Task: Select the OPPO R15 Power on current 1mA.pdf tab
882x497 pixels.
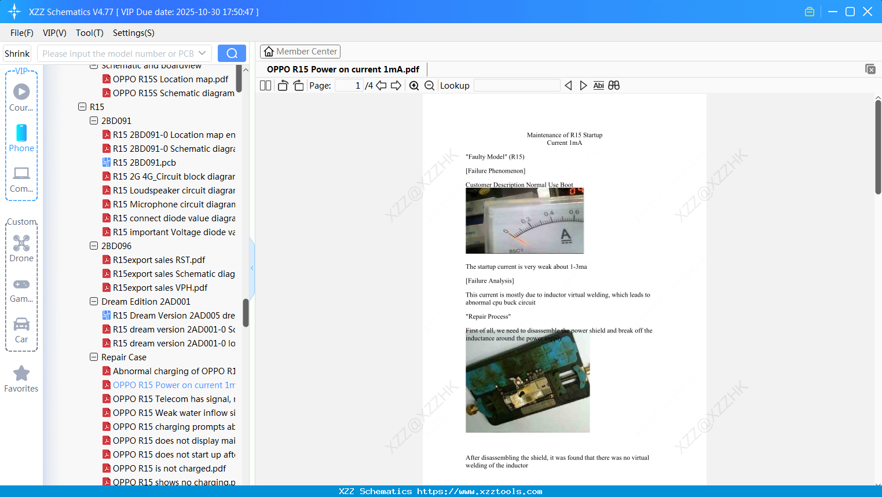Action: [x=343, y=70]
